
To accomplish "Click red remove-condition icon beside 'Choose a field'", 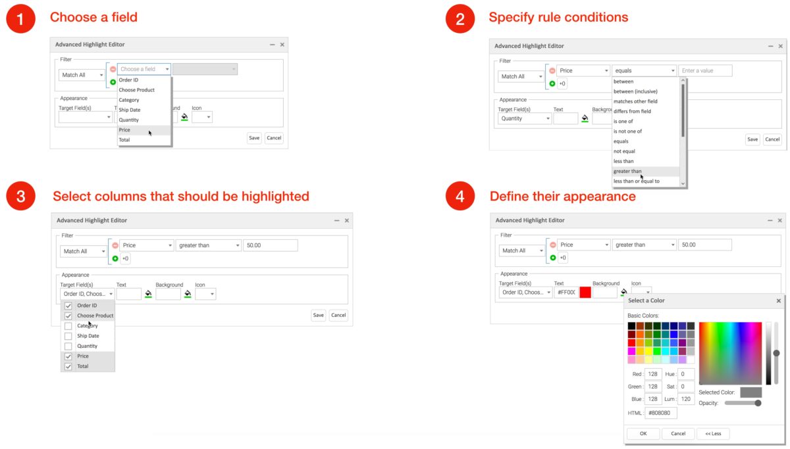I will coord(113,69).
